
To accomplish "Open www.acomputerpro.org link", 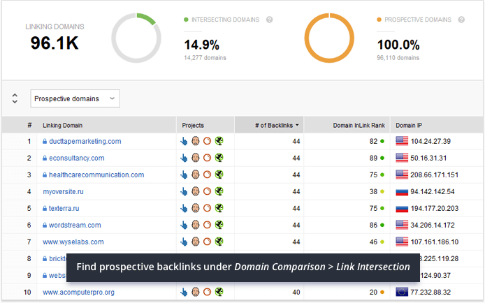I will tap(78, 293).
